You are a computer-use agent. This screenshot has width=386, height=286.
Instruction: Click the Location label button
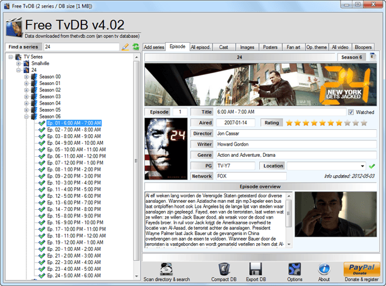[272, 166]
